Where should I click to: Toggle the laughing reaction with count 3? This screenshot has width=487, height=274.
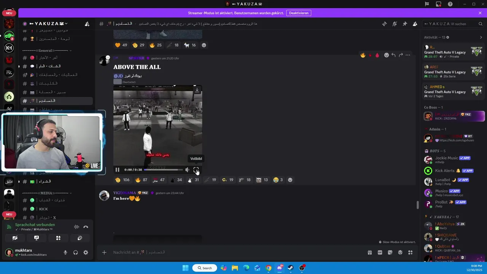click(278, 180)
